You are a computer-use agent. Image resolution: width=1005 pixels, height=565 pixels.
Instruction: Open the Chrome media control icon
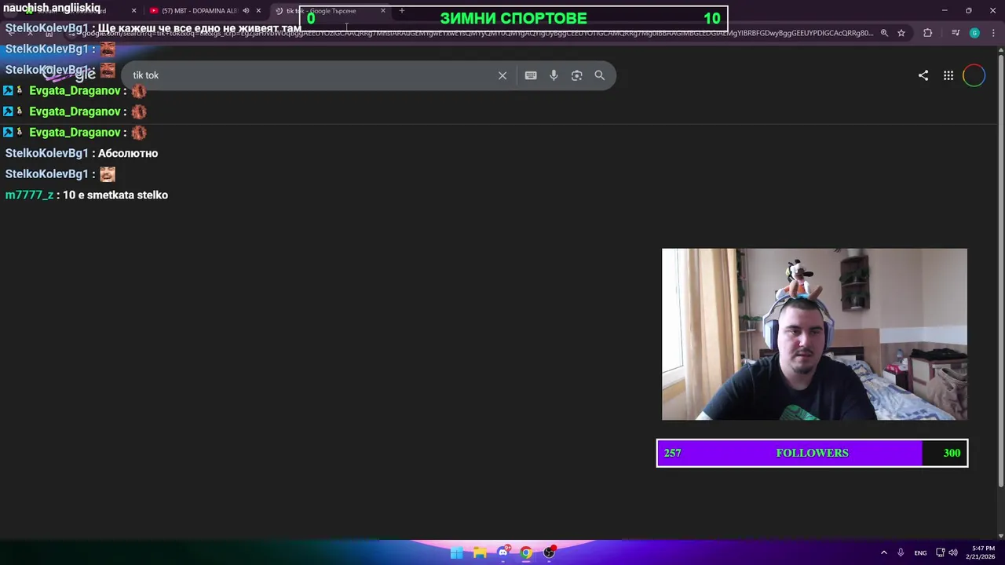(956, 33)
